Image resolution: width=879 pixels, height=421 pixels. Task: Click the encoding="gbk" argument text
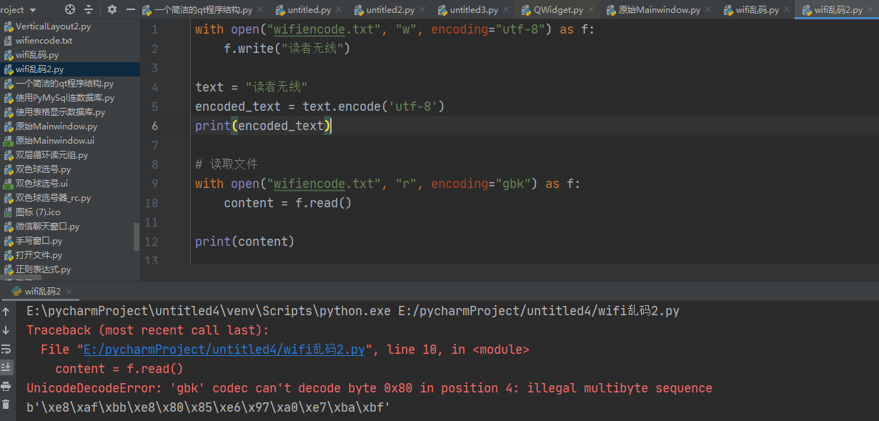(x=482, y=184)
